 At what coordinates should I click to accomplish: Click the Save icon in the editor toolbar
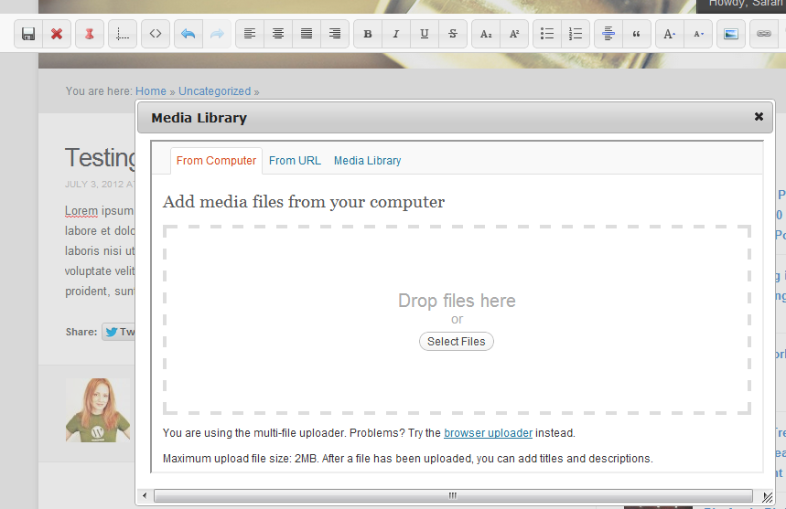pyautogui.click(x=28, y=34)
